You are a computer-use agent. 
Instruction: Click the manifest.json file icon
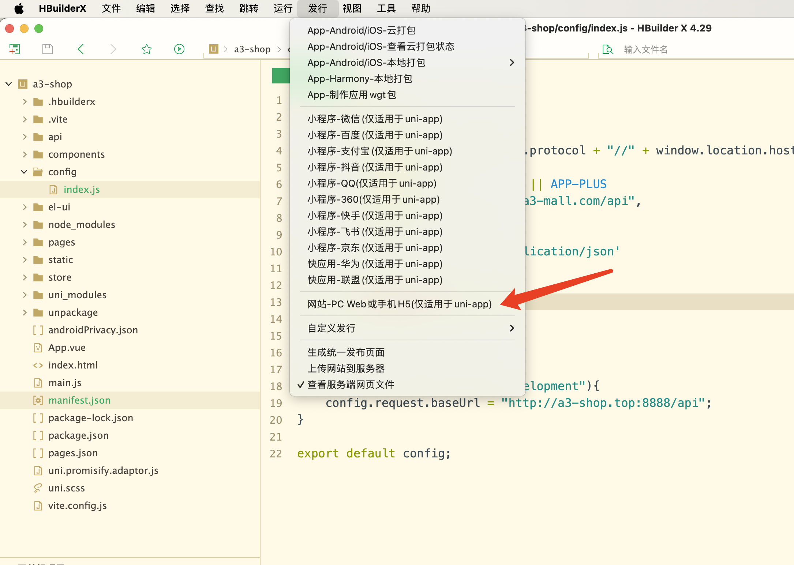(x=38, y=400)
